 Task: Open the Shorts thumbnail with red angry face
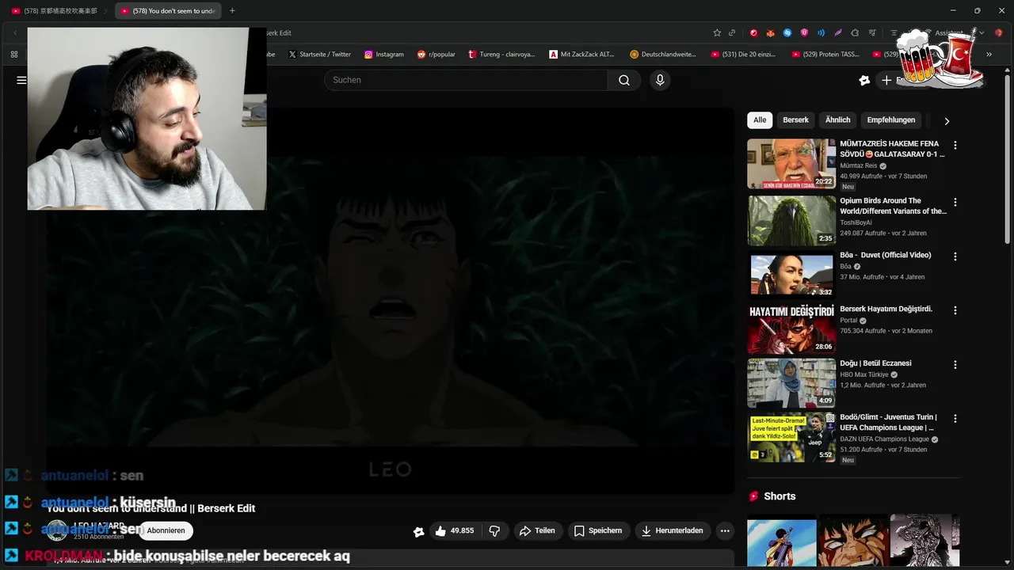click(853, 542)
